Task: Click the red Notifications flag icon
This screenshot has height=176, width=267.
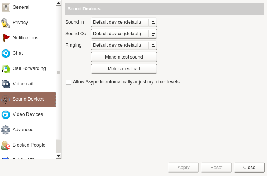Action: point(6,38)
